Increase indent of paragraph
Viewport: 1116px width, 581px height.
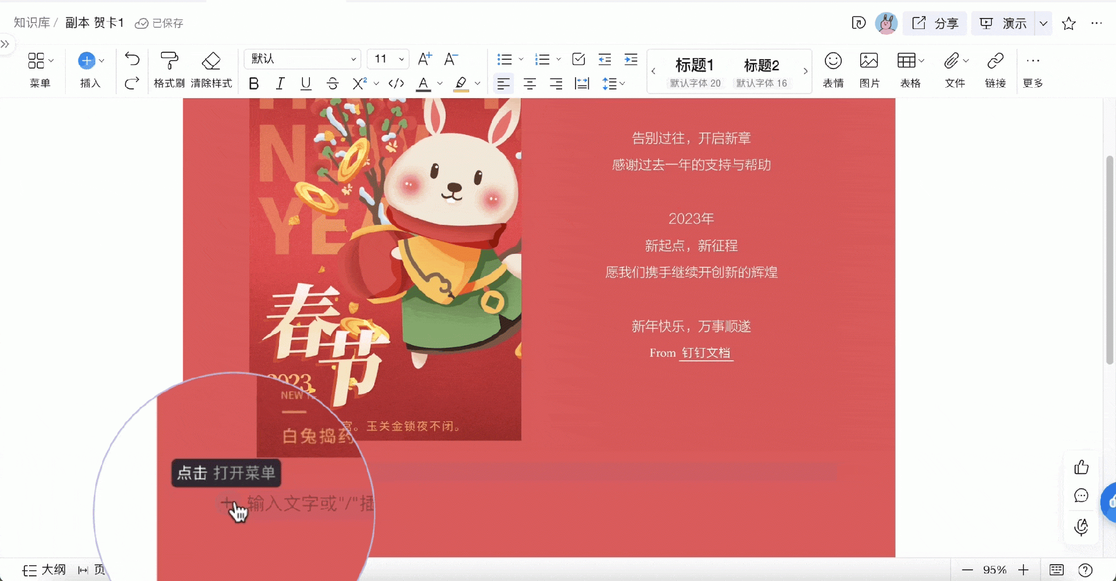(631, 59)
